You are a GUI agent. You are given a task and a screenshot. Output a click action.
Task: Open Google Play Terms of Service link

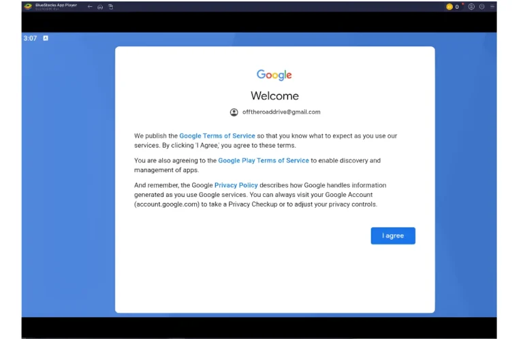(264, 161)
